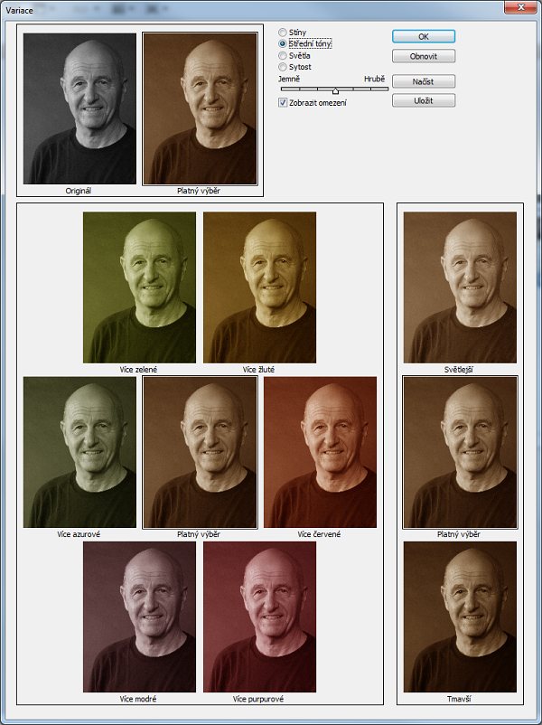Viewport: 542px width, 725px height.
Task: Switch to the Světla radio option
Action: pos(283,55)
